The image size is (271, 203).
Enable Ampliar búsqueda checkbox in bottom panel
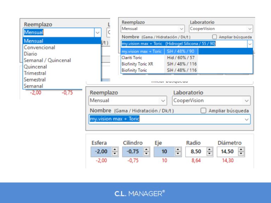click(x=203, y=111)
